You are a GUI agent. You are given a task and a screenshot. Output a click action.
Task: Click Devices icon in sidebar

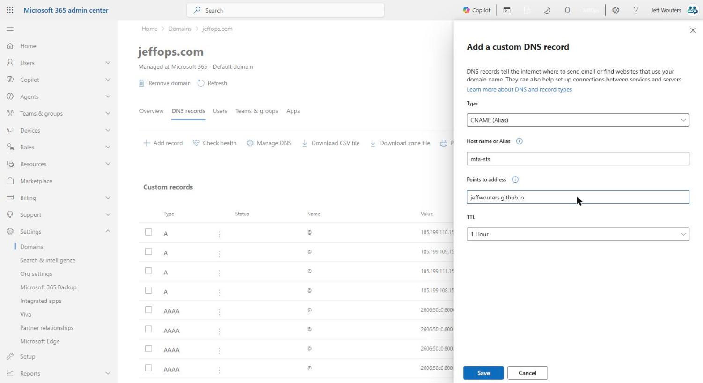point(10,130)
